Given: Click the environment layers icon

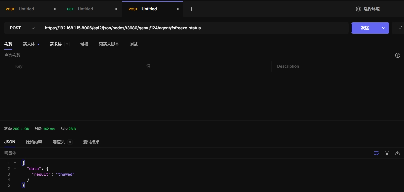Looking at the screenshot, I should pyautogui.click(x=358, y=9).
